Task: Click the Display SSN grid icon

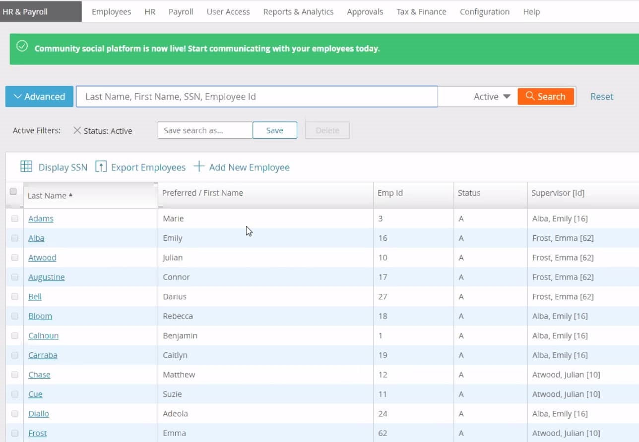Action: point(26,167)
